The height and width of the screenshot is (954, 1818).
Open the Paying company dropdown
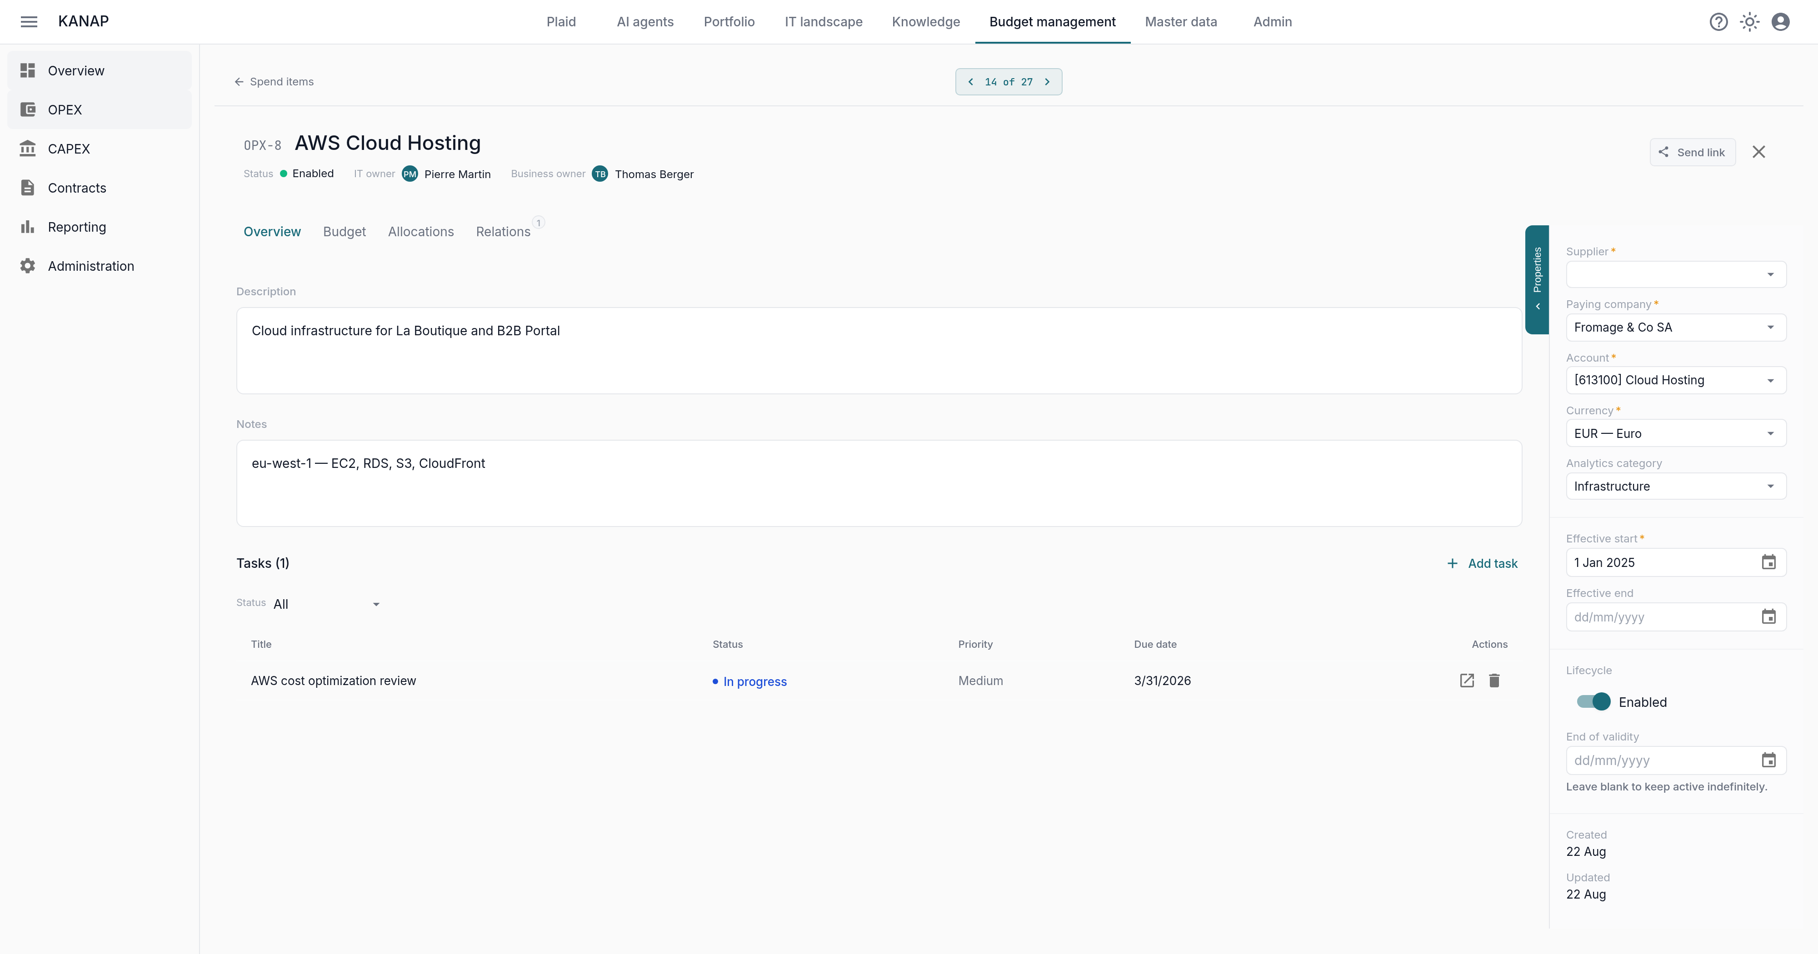pos(1676,328)
